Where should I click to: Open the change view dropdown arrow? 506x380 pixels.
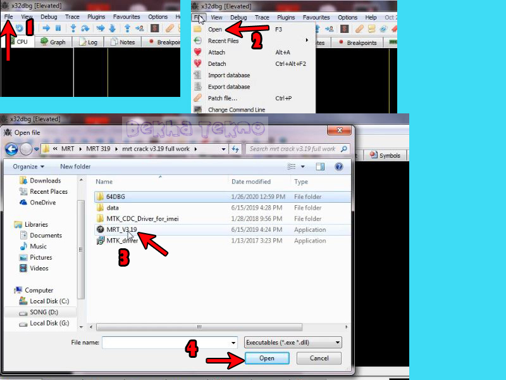pyautogui.click(x=303, y=167)
